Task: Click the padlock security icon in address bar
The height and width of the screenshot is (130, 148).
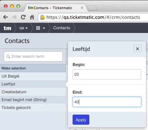Action: (43, 17)
